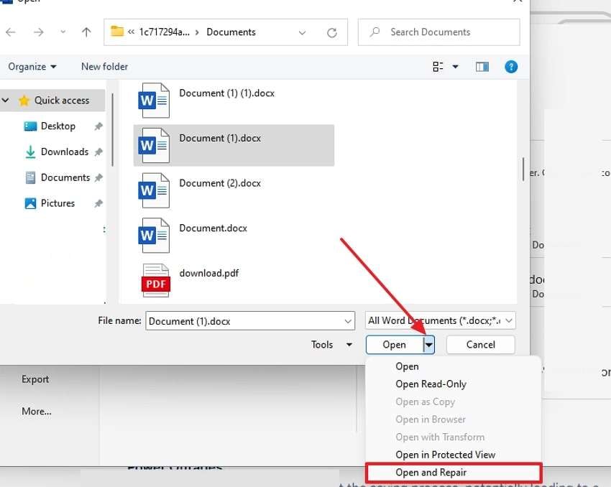Go up one folder level
Viewport: 611px width, 487px height.
pos(86,32)
